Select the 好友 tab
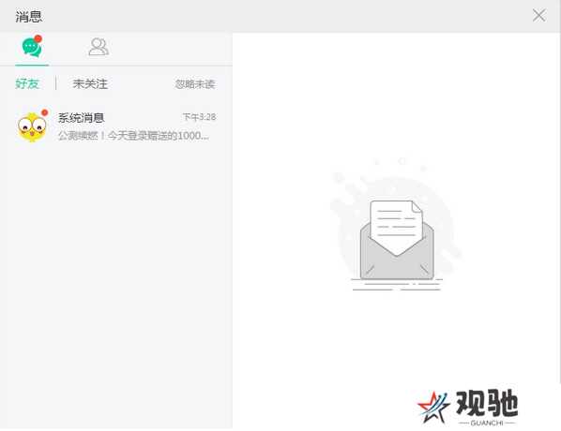Viewport: 561px width, 431px height. pos(27,84)
